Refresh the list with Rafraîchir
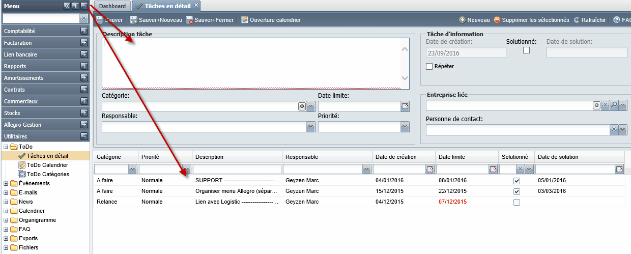Viewport: 631px width, 254px height. tap(590, 20)
